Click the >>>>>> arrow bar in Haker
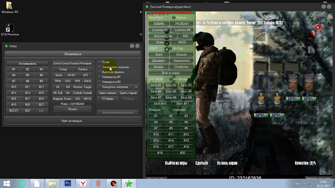Screen dimensions: 335x188 click(118, 113)
